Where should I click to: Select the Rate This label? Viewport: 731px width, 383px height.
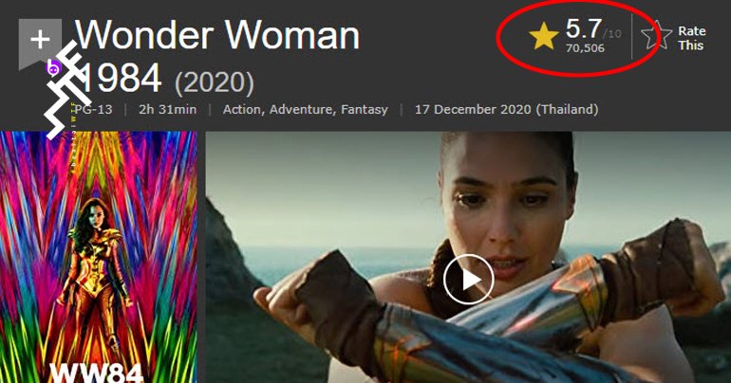(692, 38)
